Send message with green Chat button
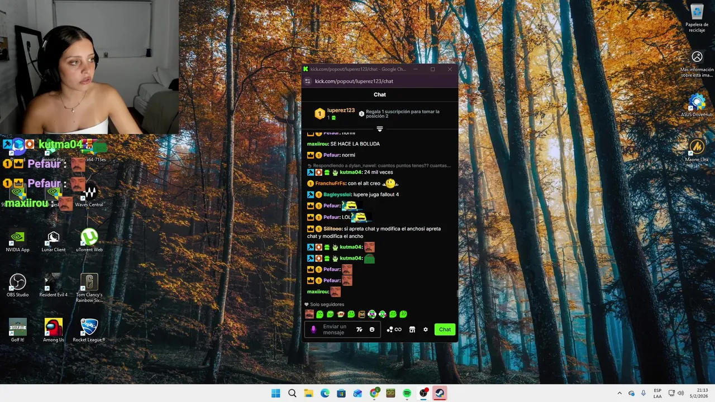Viewport: 715px width, 402px height. [x=445, y=329]
